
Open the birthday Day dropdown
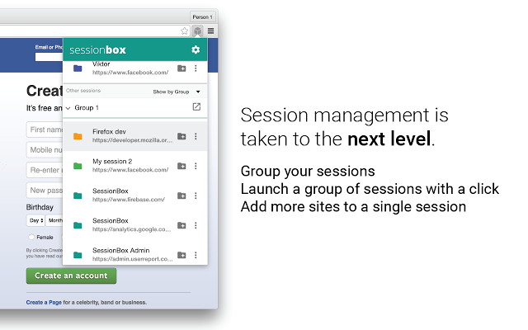[35, 220]
